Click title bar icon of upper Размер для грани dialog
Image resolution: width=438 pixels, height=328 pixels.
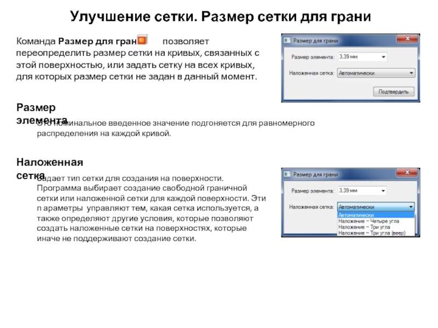(x=287, y=40)
